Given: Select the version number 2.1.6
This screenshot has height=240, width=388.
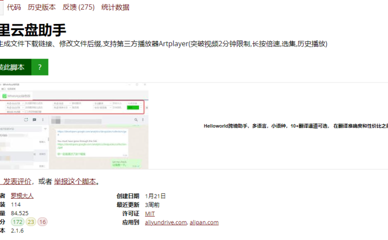Looking at the screenshot, I should tap(17, 230).
